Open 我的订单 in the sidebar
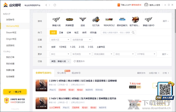The height and width of the screenshot is (112, 176). pyautogui.click(x=10, y=57)
